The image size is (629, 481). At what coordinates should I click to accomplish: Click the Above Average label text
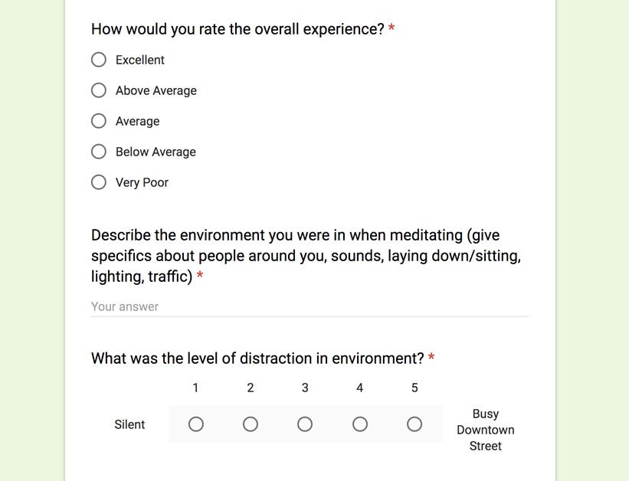[x=156, y=90]
